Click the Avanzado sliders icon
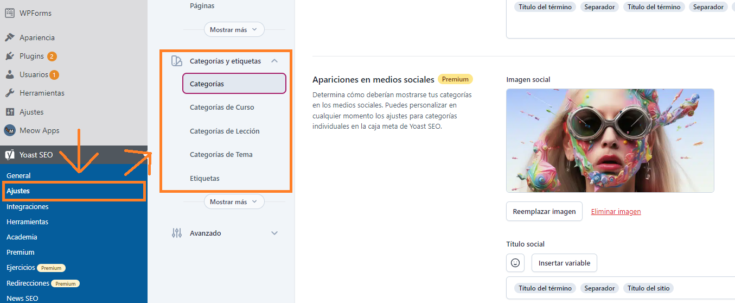Screen dimensions: 735x303 pyautogui.click(x=176, y=233)
